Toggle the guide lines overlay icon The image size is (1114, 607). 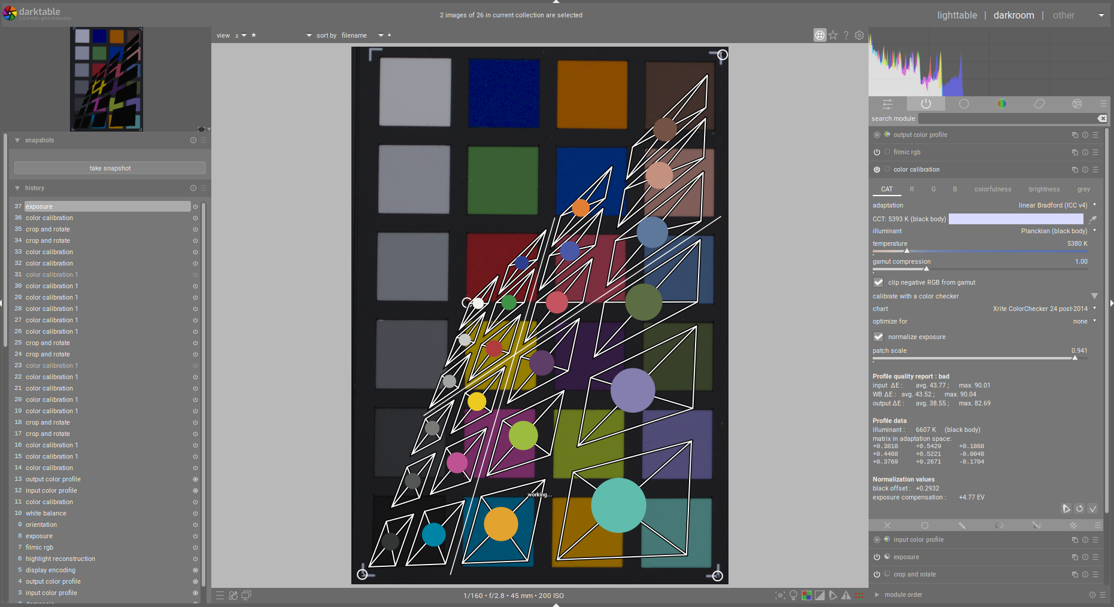tap(860, 596)
